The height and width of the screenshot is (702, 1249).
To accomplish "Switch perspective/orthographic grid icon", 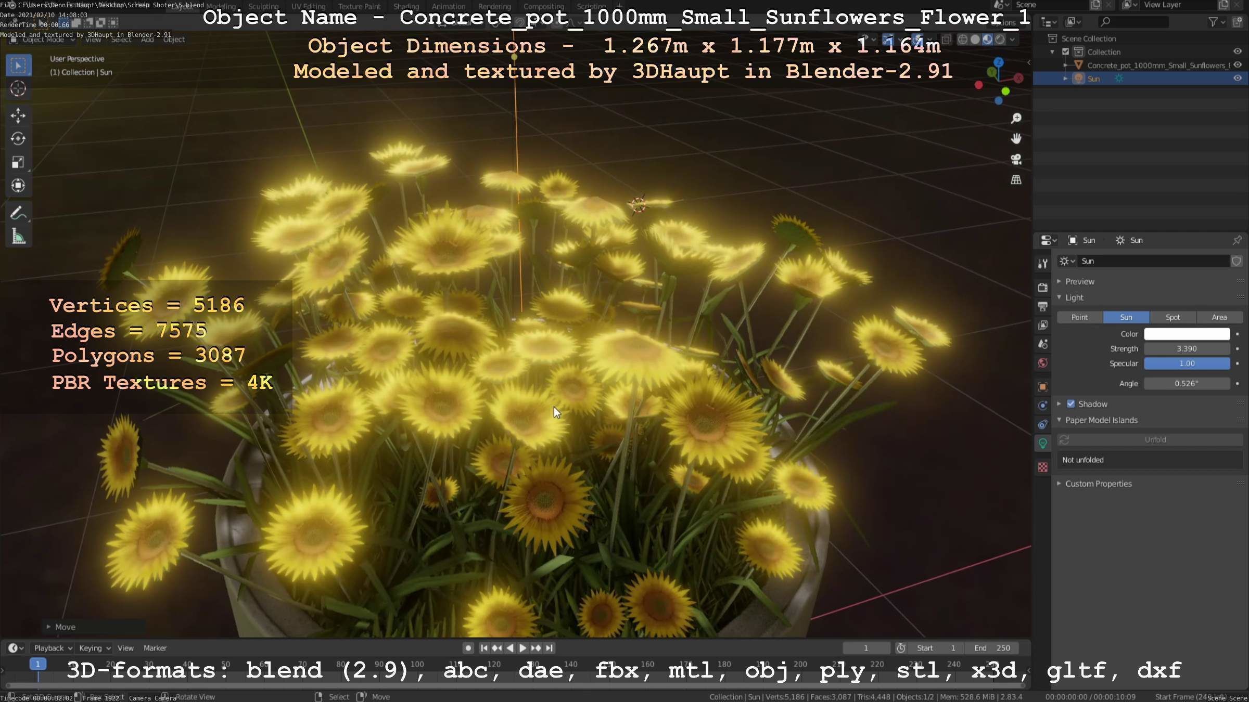I will [1016, 180].
